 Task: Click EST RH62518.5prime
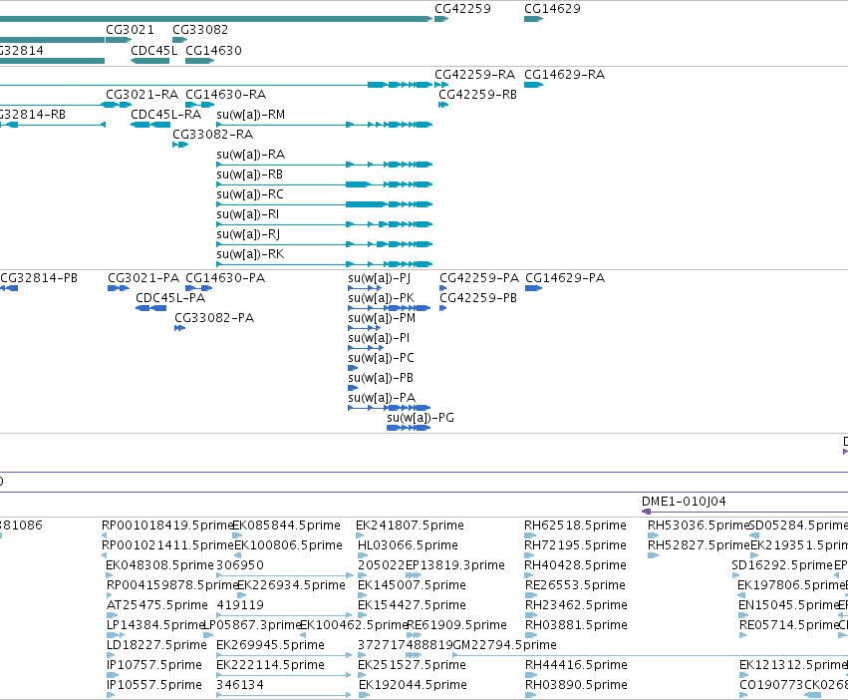[x=575, y=525]
